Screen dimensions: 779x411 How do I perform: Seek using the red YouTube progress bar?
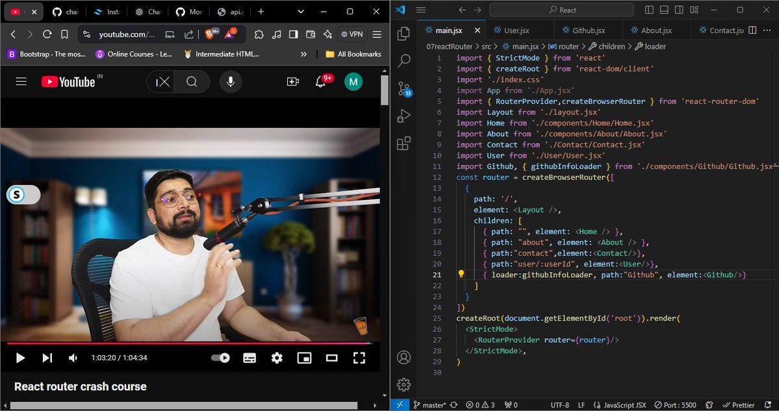point(189,343)
